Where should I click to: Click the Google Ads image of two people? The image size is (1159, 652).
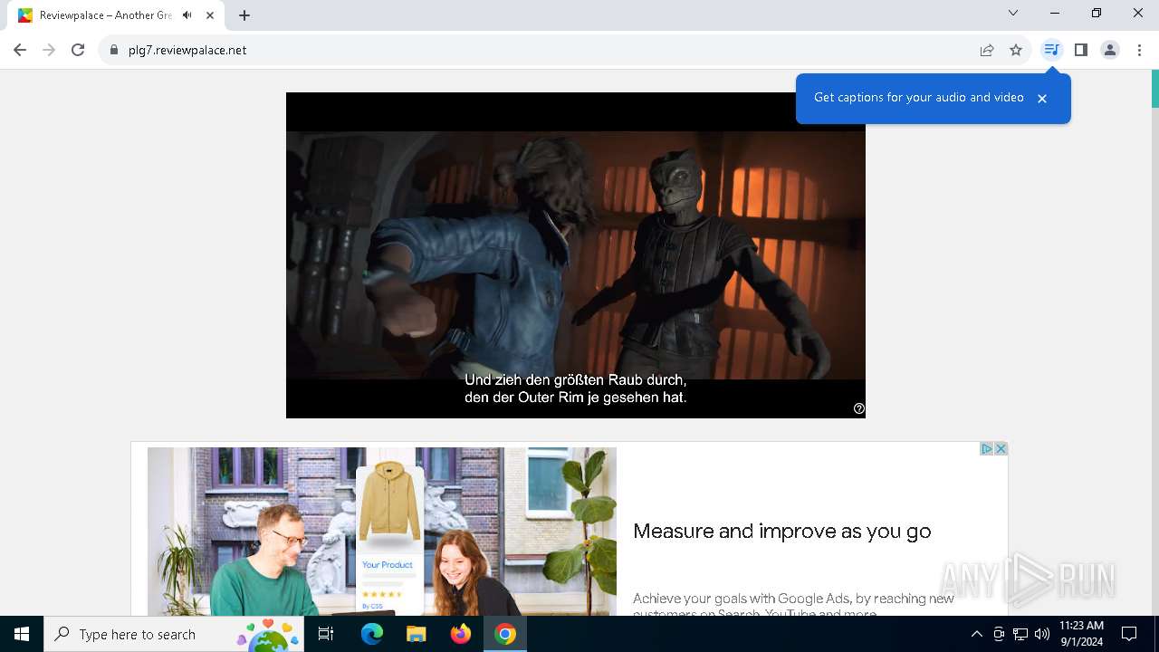pyautogui.click(x=382, y=532)
